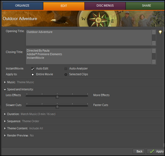Expand the Music section
The height and width of the screenshot is (156, 165).
point(5,82)
